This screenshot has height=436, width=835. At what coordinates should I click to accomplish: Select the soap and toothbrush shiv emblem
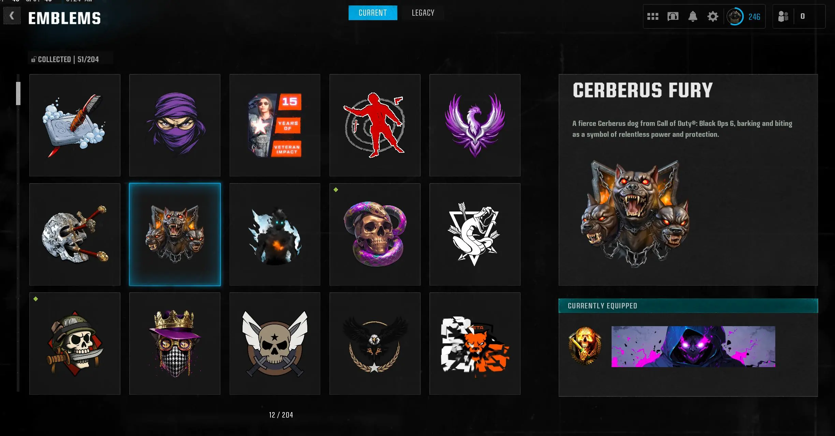coord(75,125)
